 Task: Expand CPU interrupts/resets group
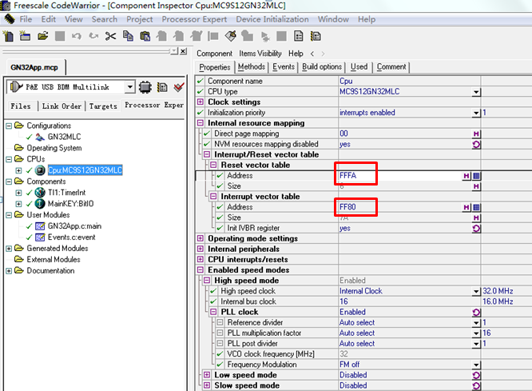coord(200,260)
